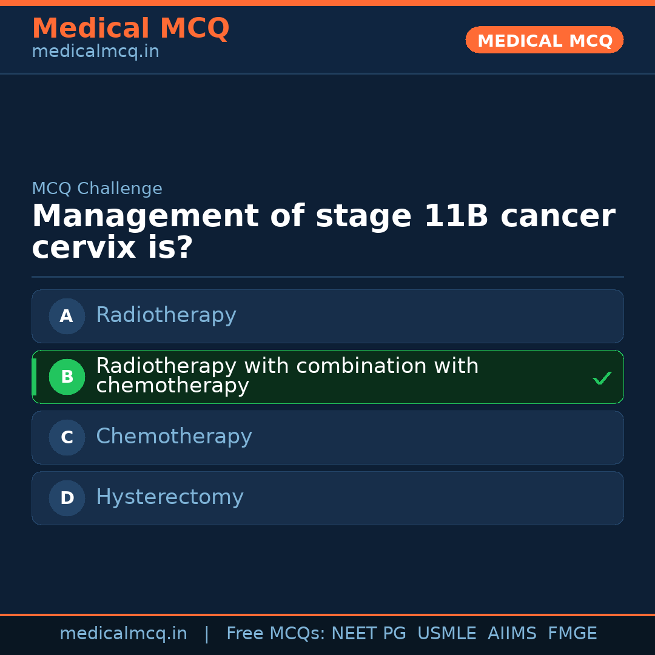Click the Medical MCQ header title
The width and height of the screenshot is (655, 655).
130,29
